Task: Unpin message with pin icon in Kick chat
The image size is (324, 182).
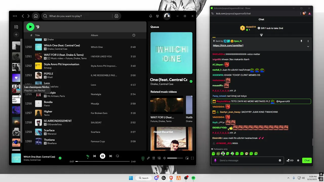Action: pos(301,41)
